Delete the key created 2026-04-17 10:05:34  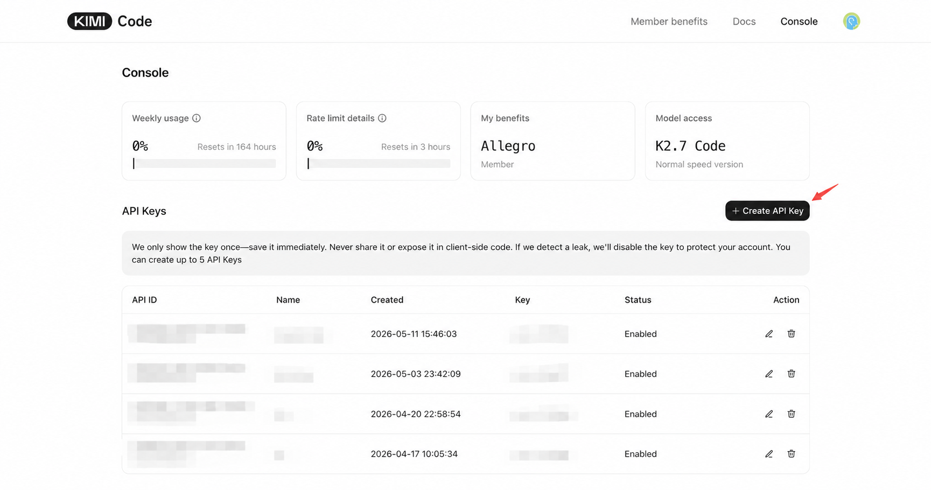(791, 454)
